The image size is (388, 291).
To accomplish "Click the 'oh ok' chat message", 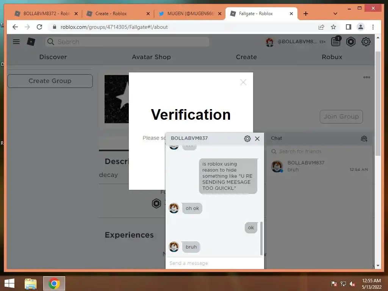I will click(x=192, y=208).
